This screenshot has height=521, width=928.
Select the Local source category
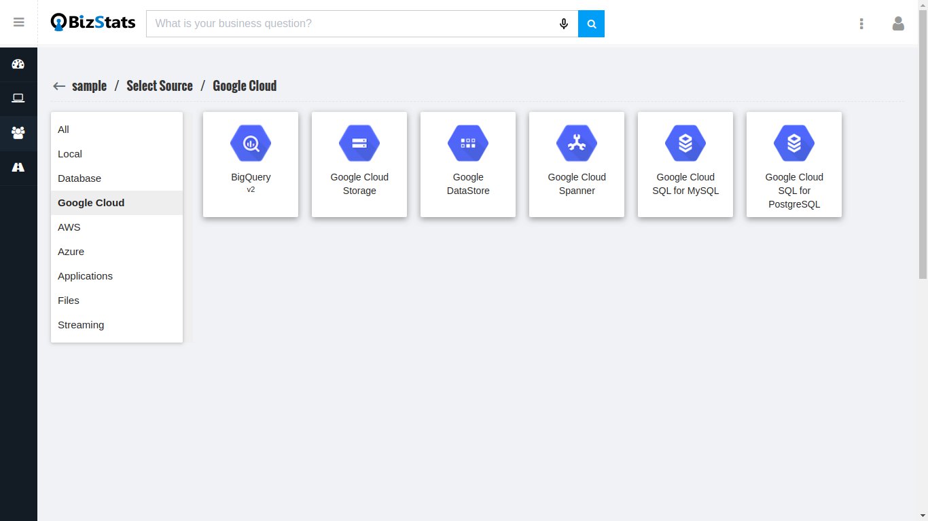click(117, 154)
